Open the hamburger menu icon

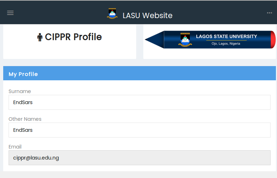(10, 13)
